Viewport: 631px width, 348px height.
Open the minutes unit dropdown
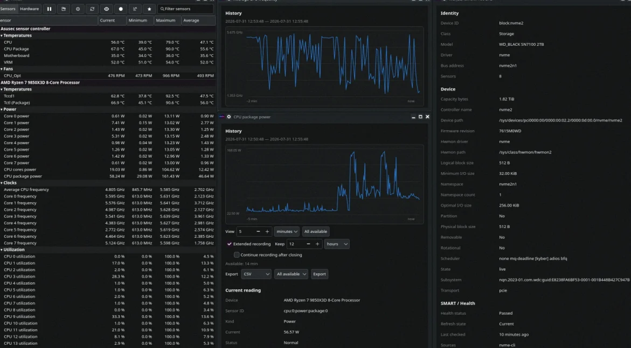tap(287, 231)
